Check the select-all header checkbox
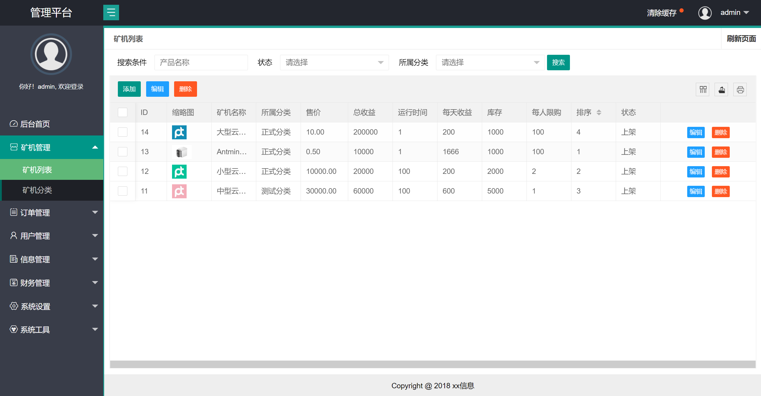Image resolution: width=761 pixels, height=396 pixels. tap(123, 113)
